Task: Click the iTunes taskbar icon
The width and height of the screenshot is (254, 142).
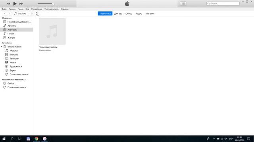Action: click(45, 138)
